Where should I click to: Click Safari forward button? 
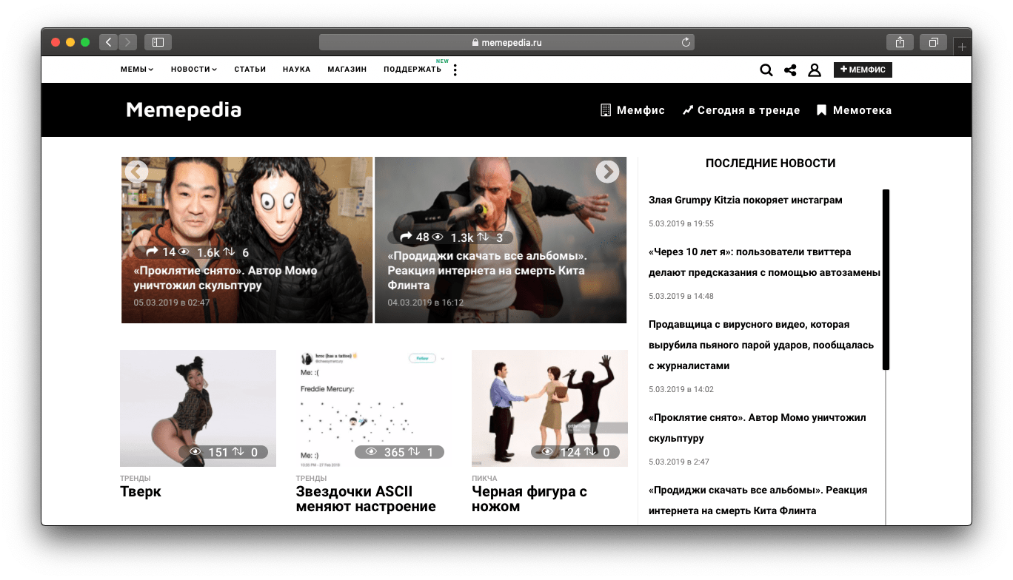[x=127, y=42]
